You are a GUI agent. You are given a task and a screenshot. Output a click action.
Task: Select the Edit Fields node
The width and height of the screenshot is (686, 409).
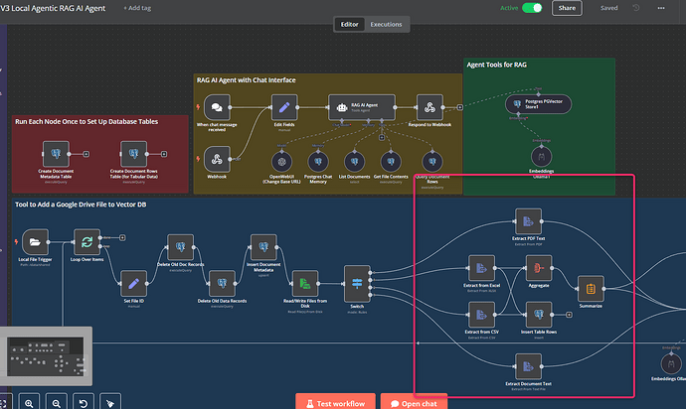pos(284,107)
